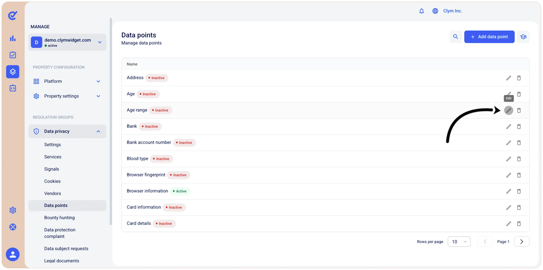Open the settings gear in the left rail
This screenshot has width=543, height=270.
click(x=13, y=210)
